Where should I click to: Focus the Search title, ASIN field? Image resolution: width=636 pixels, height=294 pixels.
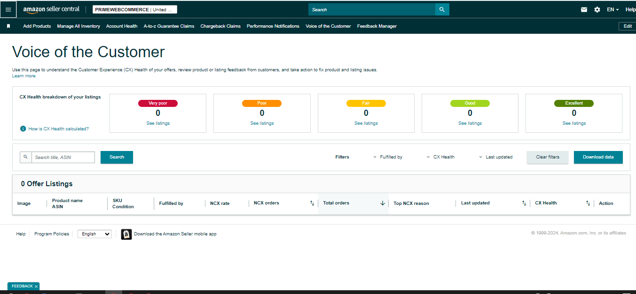[x=63, y=157]
